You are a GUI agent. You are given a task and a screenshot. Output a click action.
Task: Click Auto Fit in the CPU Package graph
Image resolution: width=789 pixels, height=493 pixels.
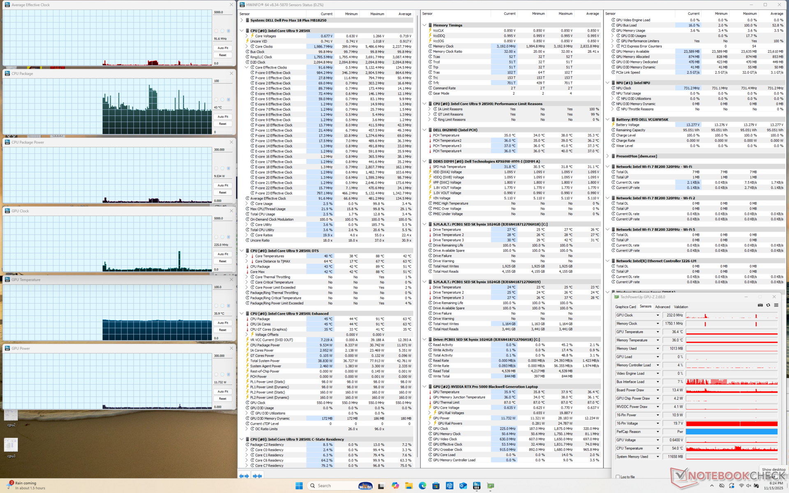(x=223, y=117)
